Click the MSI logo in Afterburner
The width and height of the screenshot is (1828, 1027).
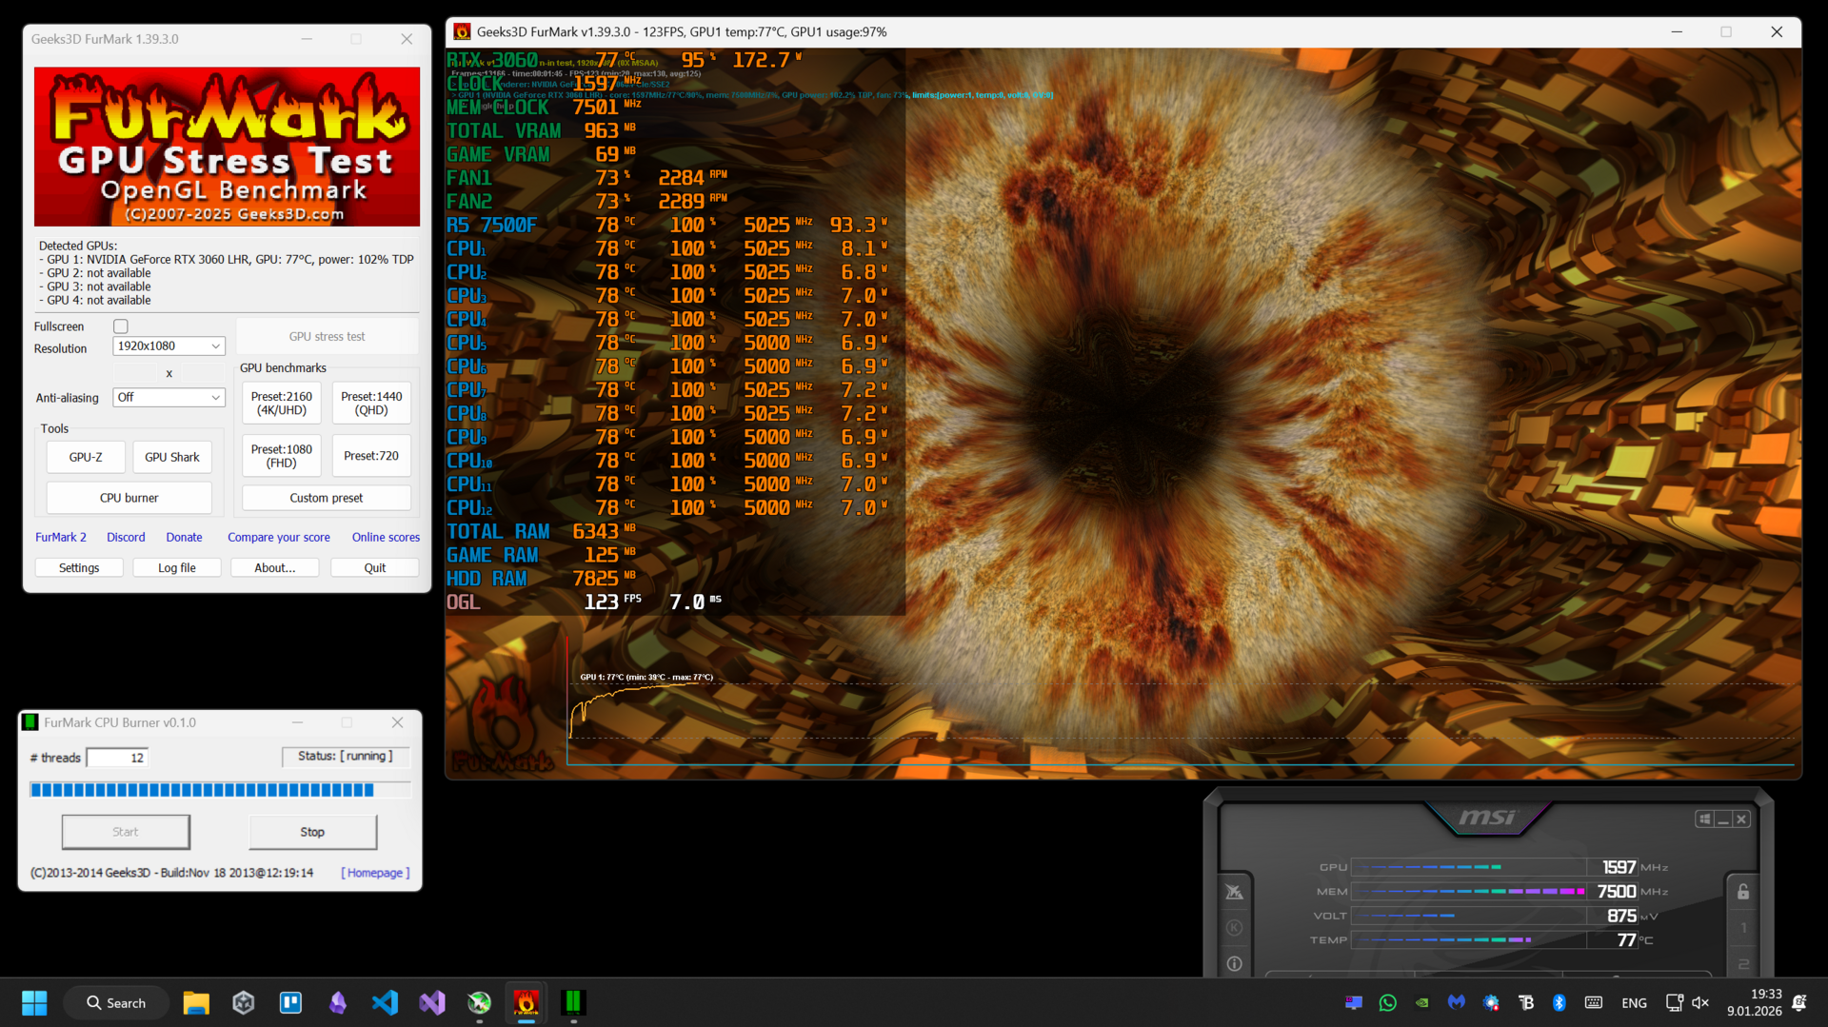tap(1487, 818)
